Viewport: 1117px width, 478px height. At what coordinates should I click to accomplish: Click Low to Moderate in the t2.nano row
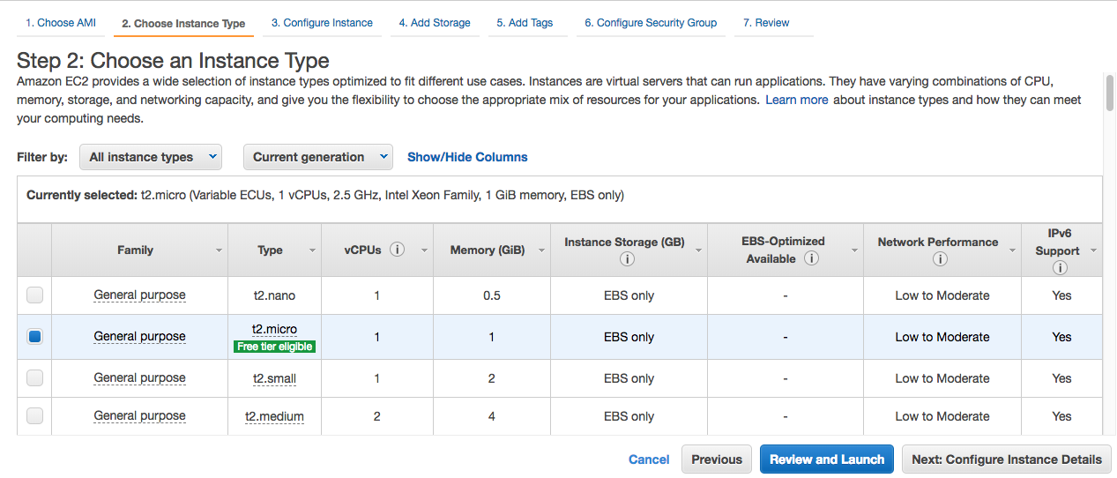point(942,295)
